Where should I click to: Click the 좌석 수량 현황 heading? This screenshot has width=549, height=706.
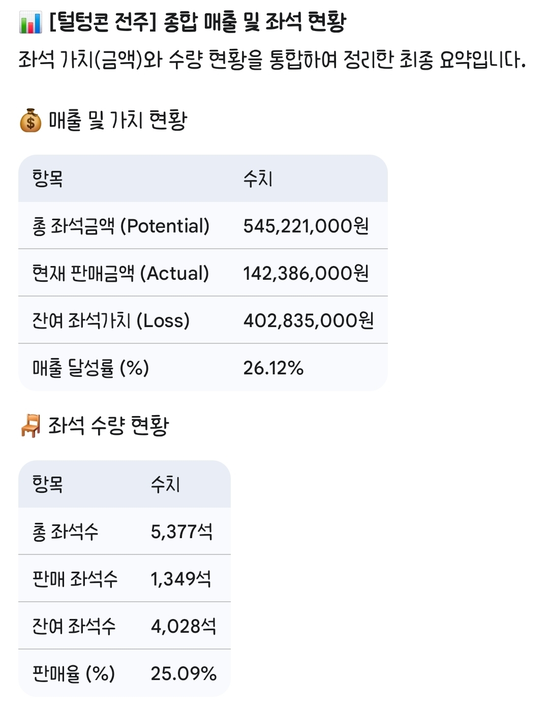[108, 426]
